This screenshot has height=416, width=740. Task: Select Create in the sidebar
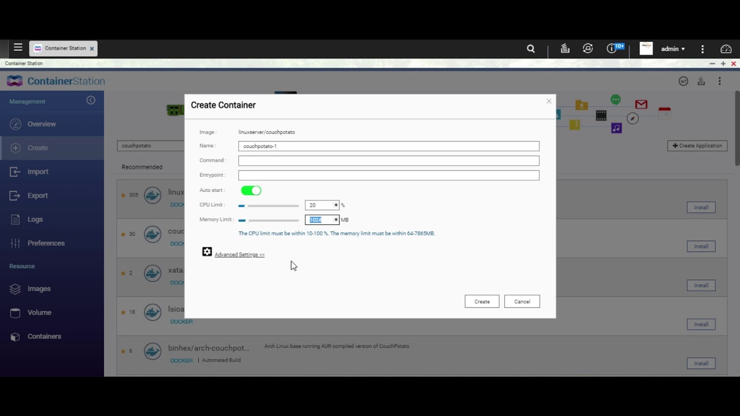click(x=52, y=148)
